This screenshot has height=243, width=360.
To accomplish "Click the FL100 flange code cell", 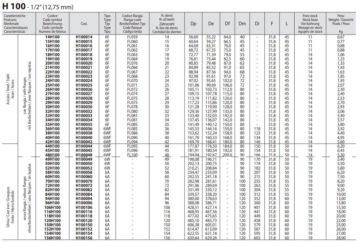I will pos(132,154).
